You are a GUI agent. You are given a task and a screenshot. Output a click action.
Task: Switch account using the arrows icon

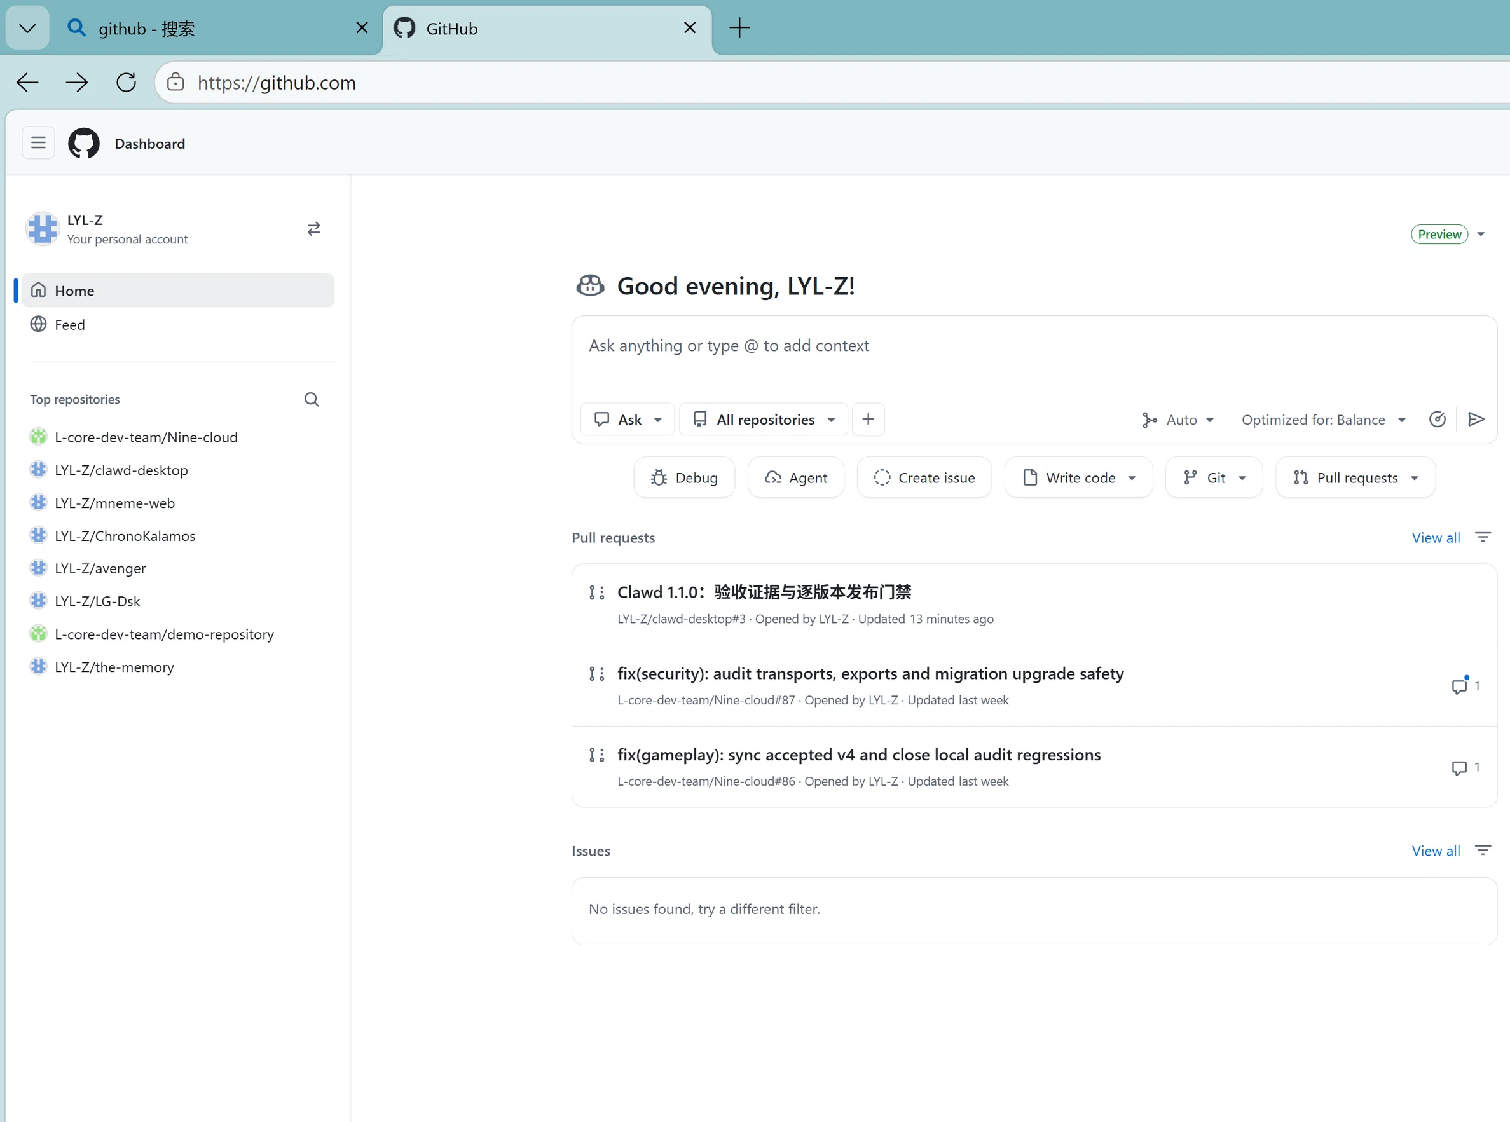[313, 229]
